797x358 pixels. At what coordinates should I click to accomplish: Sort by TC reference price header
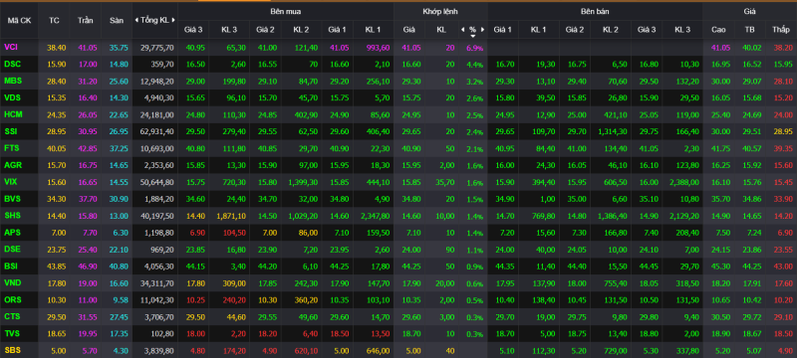(54, 20)
